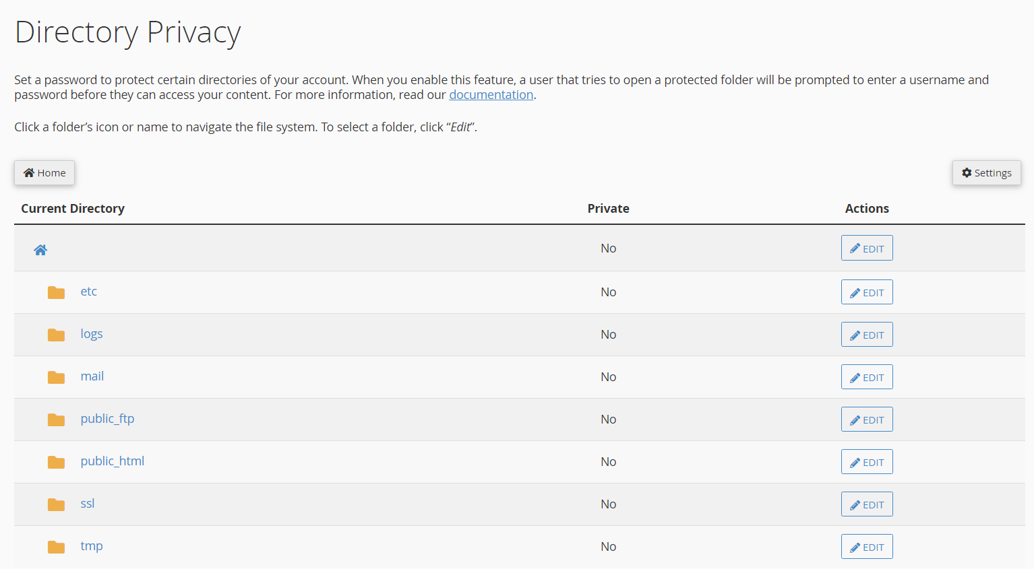Open public_html using its folder icon

56,462
